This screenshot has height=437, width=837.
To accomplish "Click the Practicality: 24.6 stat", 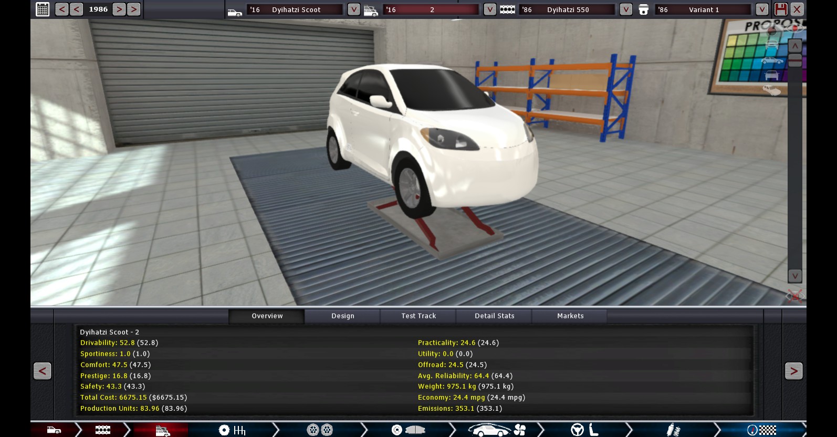I will [x=458, y=342].
